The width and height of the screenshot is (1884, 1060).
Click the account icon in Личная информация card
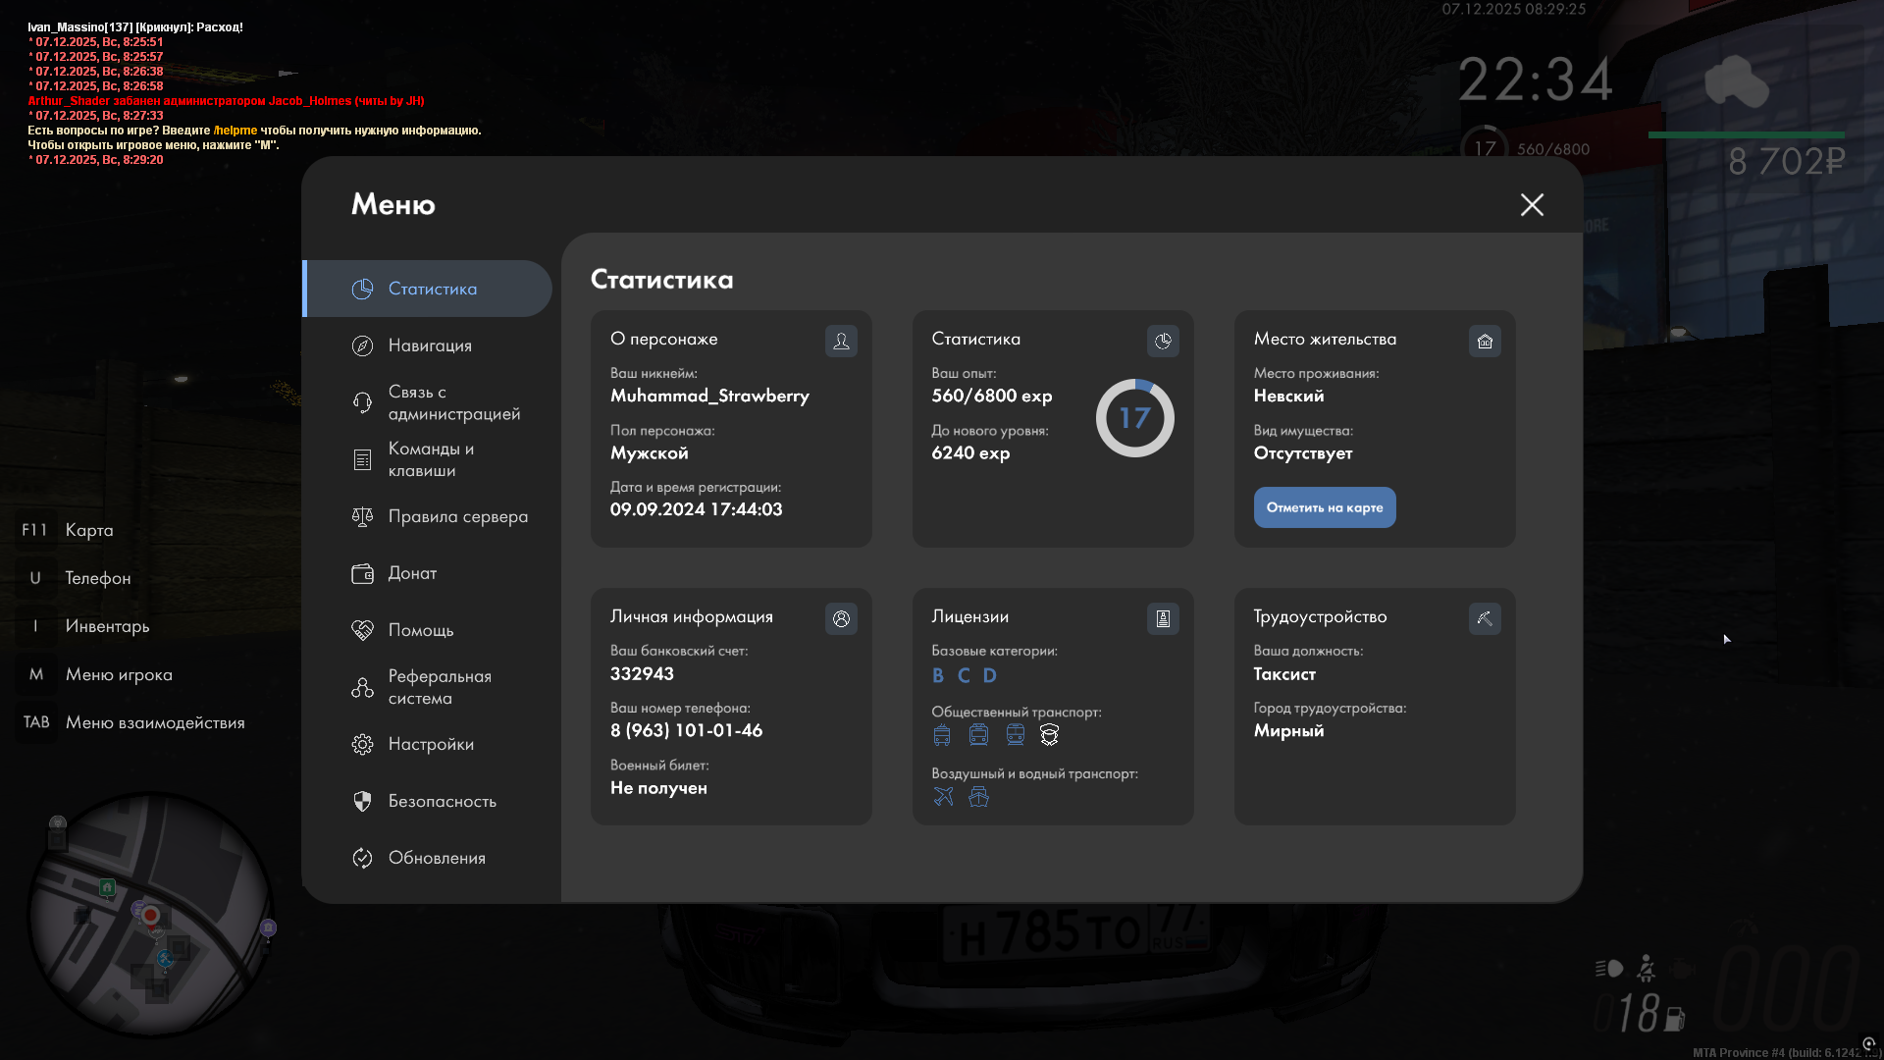pyautogui.click(x=841, y=618)
